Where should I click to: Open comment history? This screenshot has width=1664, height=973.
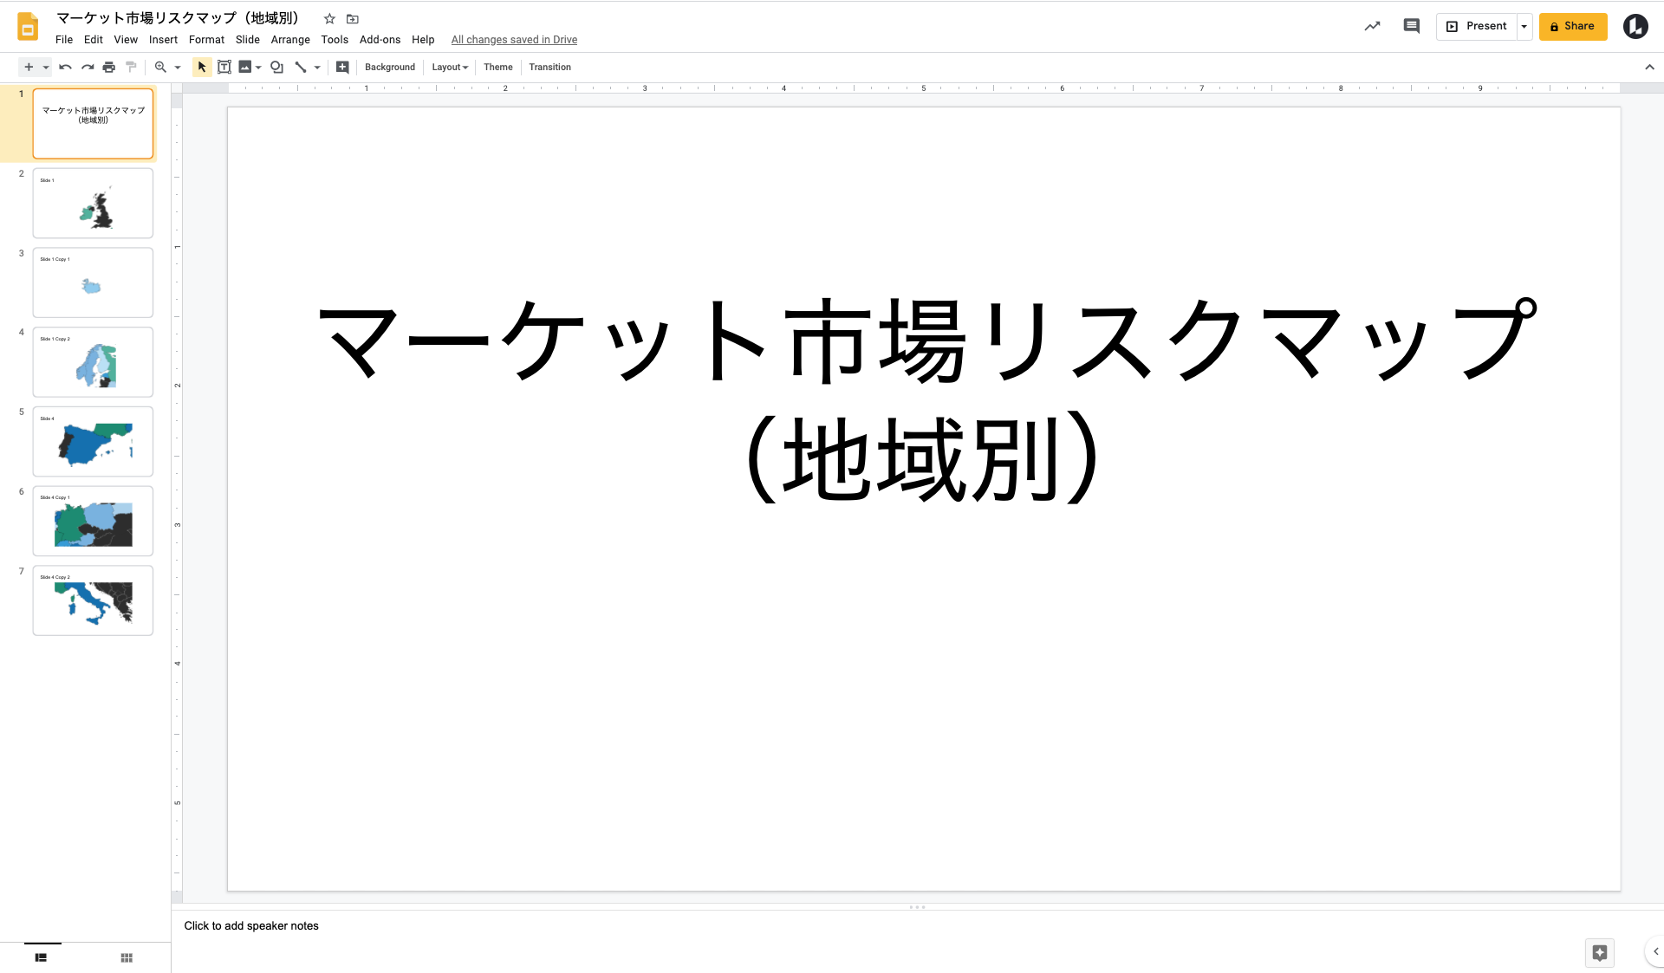click(x=1411, y=26)
